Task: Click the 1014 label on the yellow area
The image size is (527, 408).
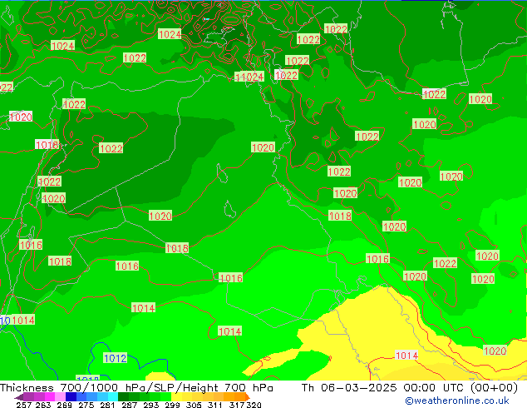Action: [x=406, y=356]
